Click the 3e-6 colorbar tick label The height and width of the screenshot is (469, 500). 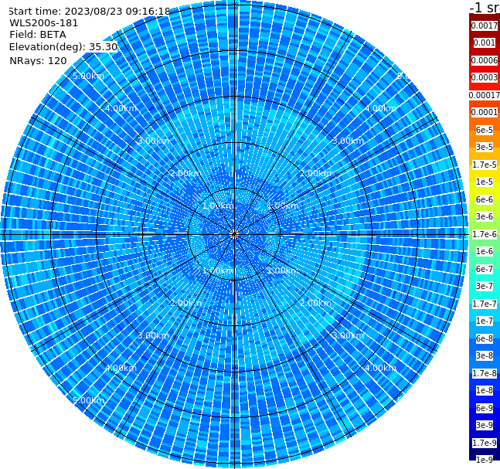[x=485, y=216]
